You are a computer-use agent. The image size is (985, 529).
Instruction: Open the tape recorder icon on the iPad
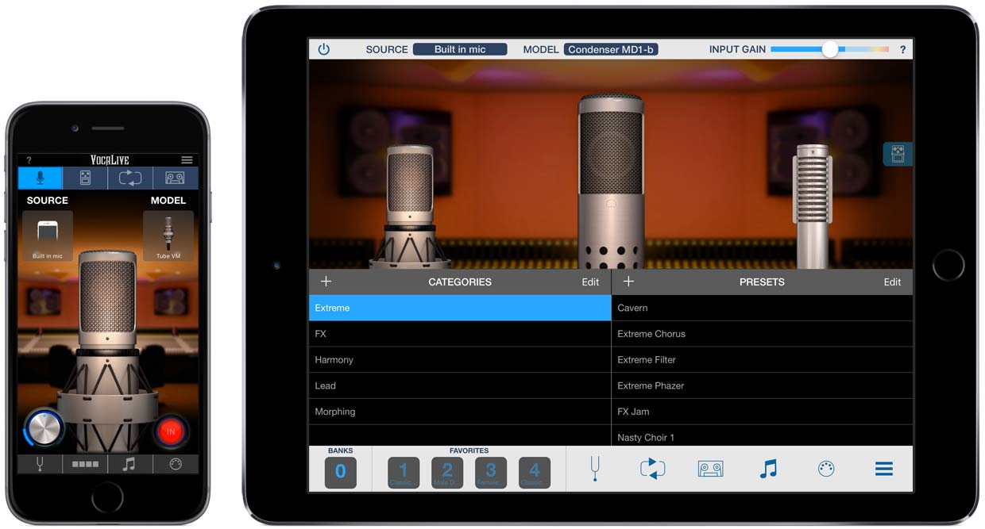[710, 469]
